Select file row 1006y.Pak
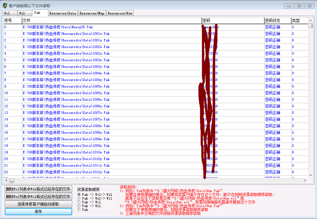 click(156, 106)
